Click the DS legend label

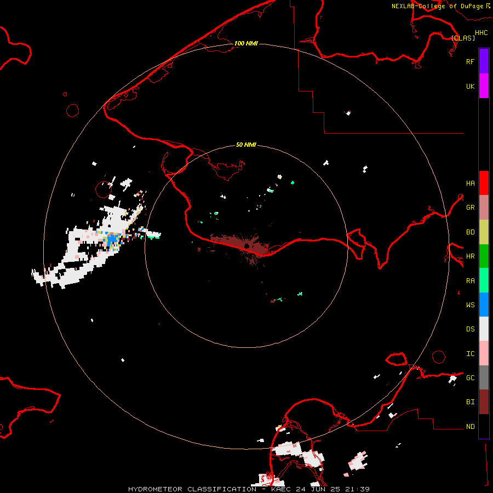[x=470, y=329]
